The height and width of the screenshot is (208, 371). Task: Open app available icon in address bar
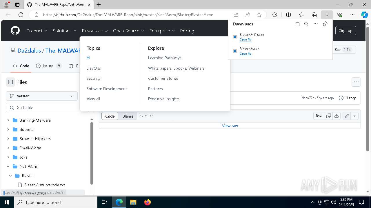point(236,15)
